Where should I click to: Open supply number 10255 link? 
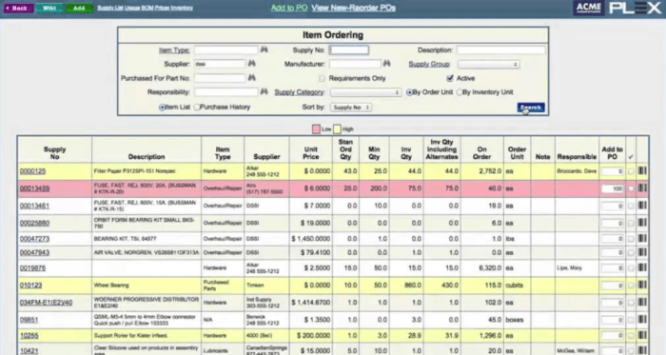pos(29,335)
